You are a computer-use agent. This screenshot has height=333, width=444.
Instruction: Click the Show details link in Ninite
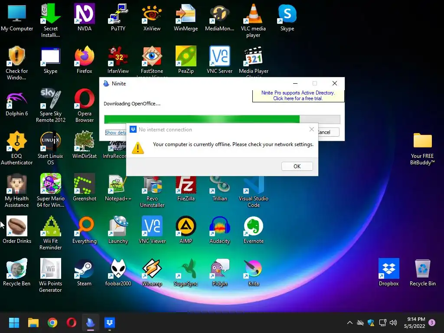point(115,133)
